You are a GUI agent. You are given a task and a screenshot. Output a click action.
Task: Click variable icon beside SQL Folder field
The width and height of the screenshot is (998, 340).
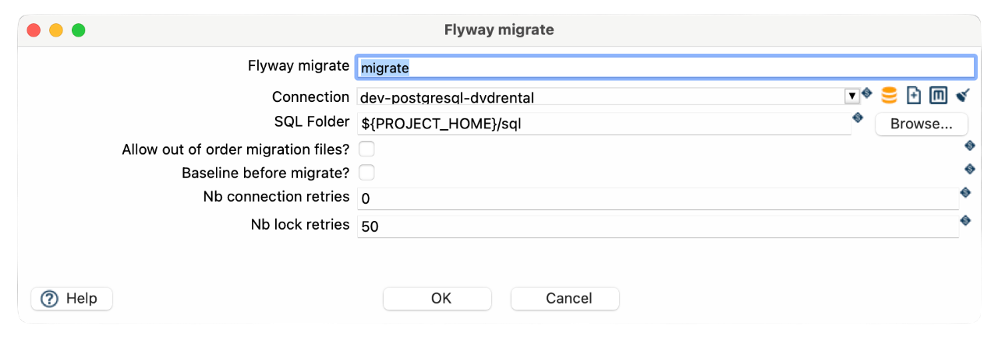tap(858, 117)
